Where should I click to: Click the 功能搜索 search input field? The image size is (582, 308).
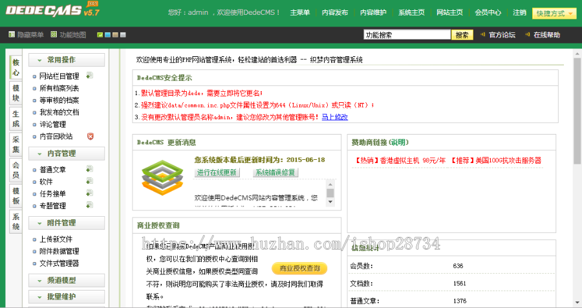[x=407, y=35]
